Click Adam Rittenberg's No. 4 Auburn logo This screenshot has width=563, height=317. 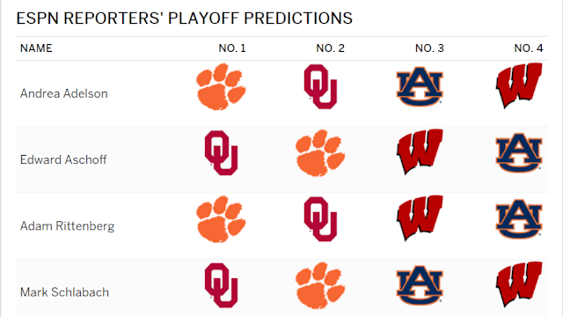point(519,219)
